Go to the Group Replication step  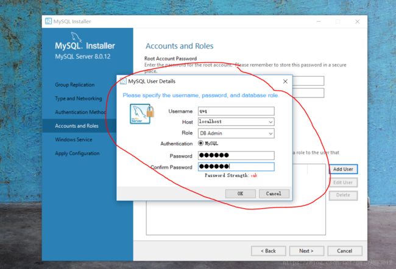(x=75, y=85)
